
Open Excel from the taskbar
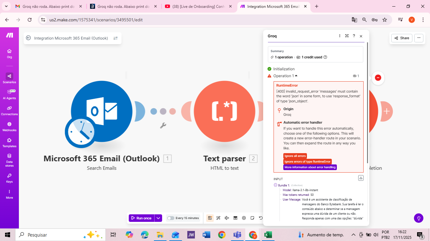tap(268, 235)
